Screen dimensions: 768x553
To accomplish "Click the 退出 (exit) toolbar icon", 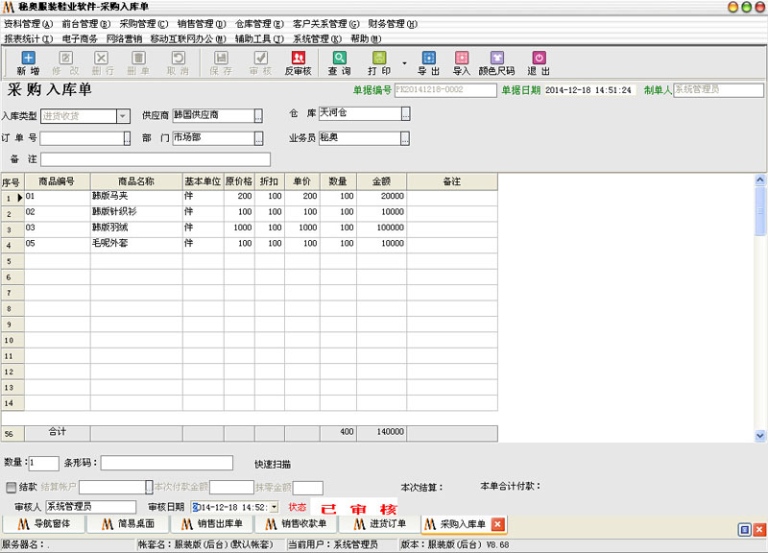I will point(539,62).
